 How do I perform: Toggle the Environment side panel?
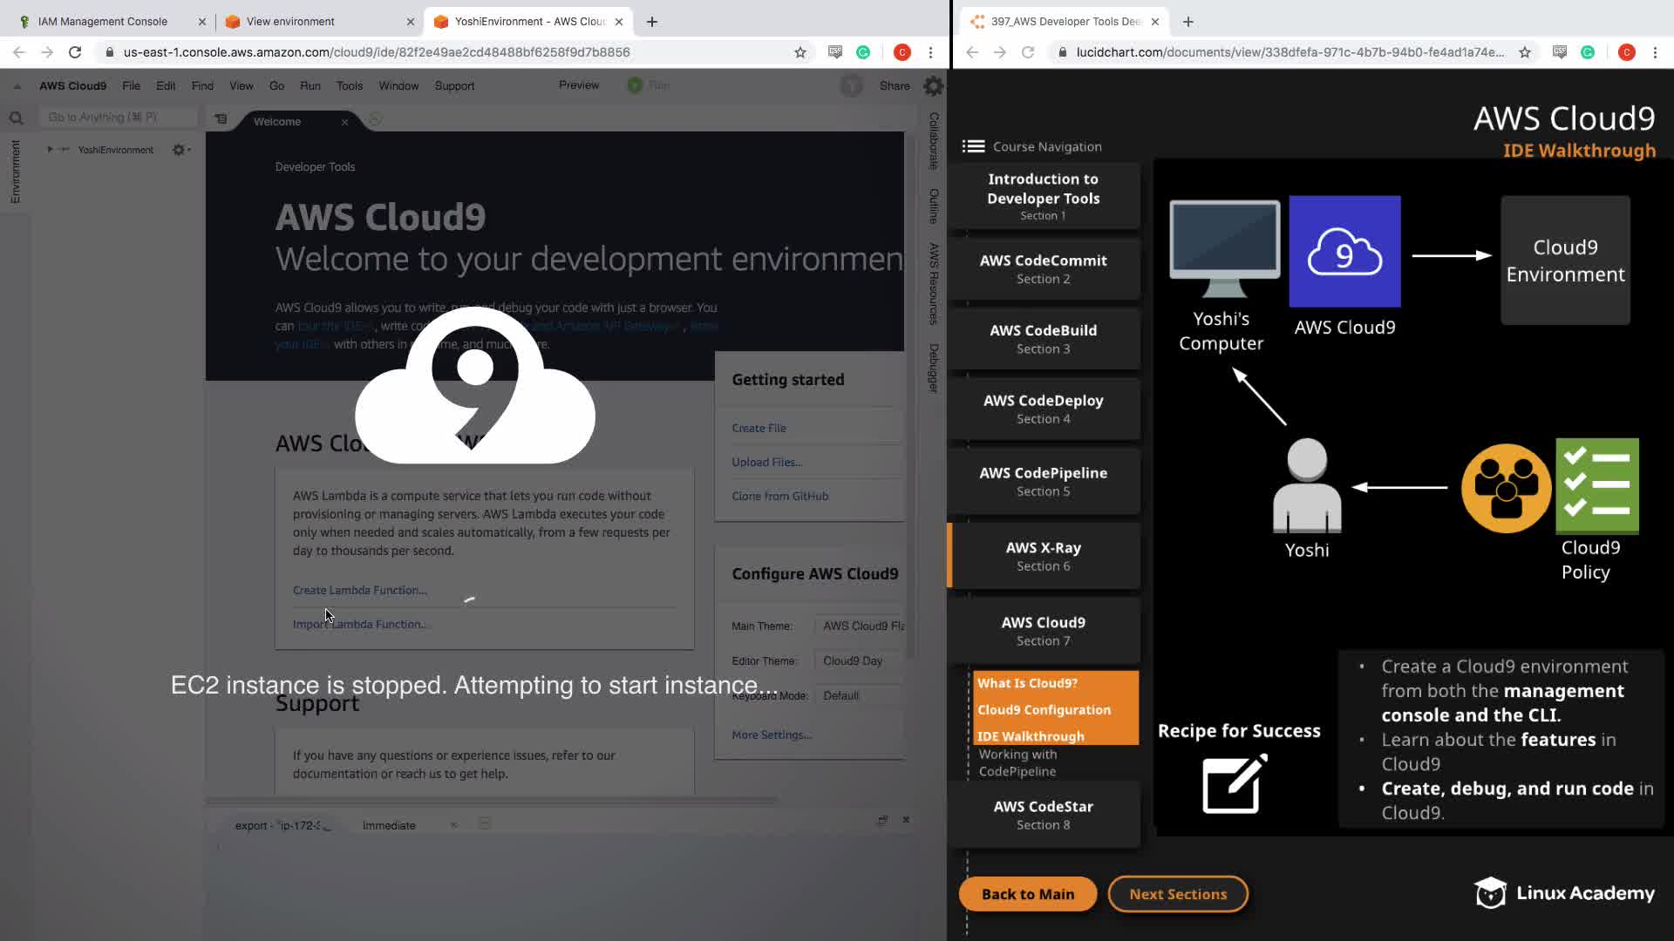pyautogui.click(x=15, y=171)
